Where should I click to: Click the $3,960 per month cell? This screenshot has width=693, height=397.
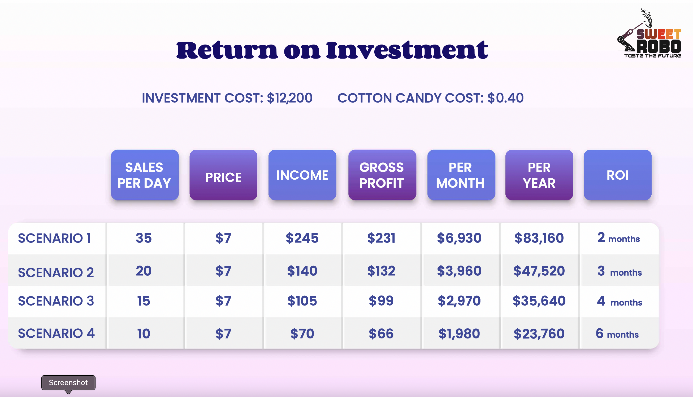(459, 271)
